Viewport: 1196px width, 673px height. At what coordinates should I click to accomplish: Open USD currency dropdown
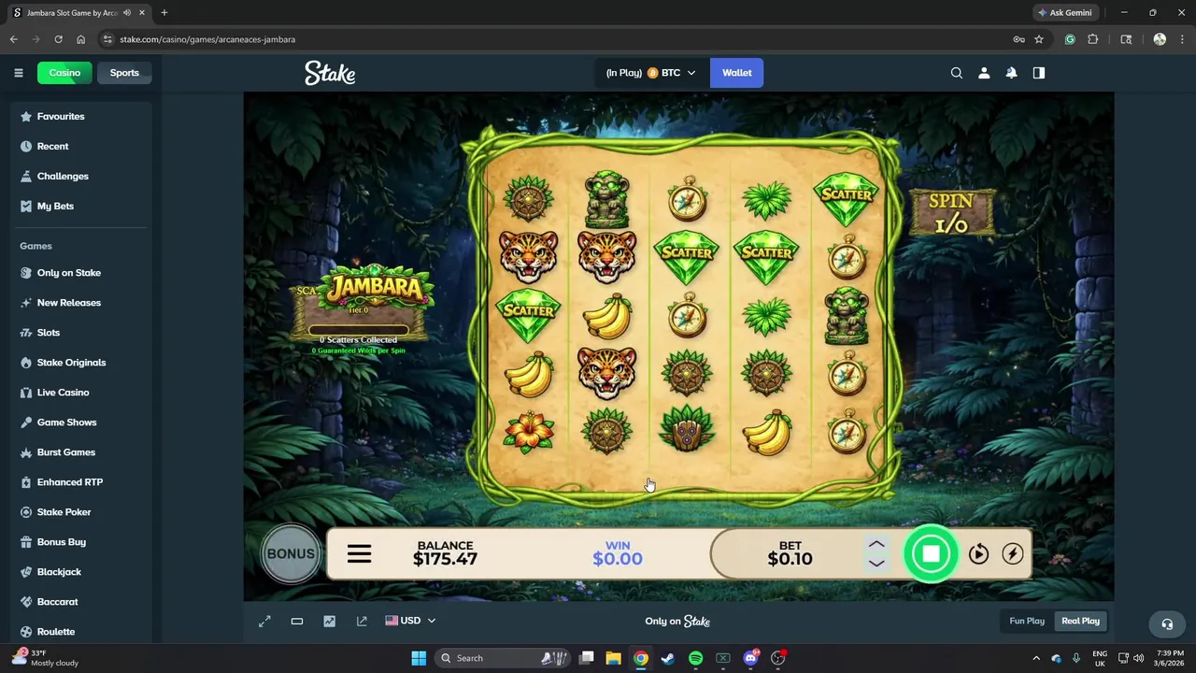coord(410,621)
